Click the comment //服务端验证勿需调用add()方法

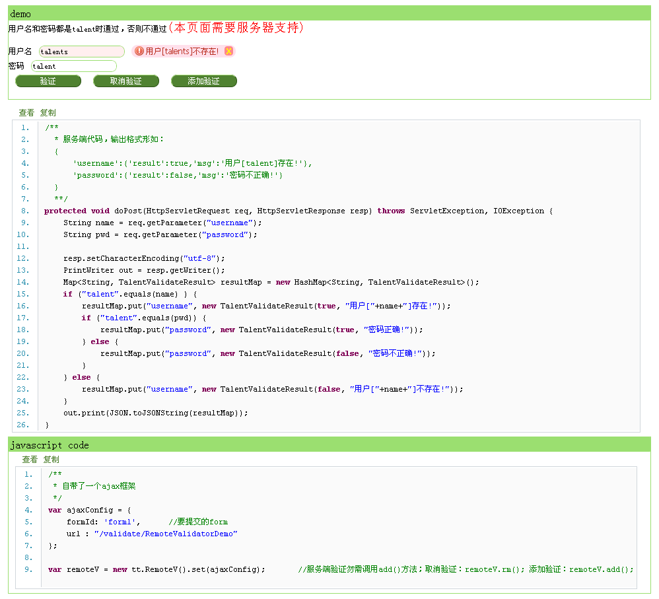coord(466,569)
